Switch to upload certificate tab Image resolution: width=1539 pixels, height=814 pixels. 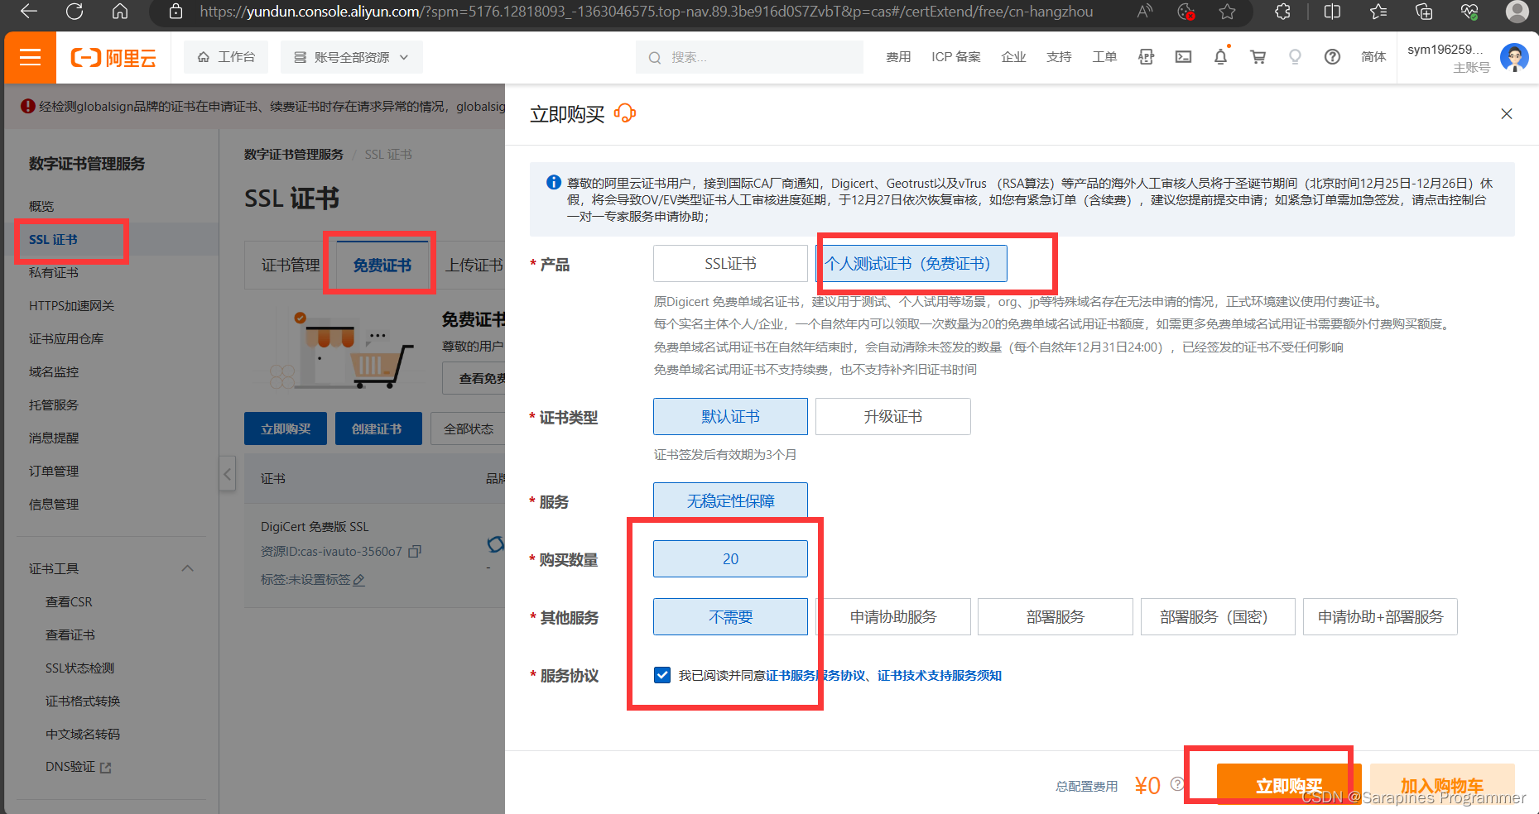click(x=474, y=266)
